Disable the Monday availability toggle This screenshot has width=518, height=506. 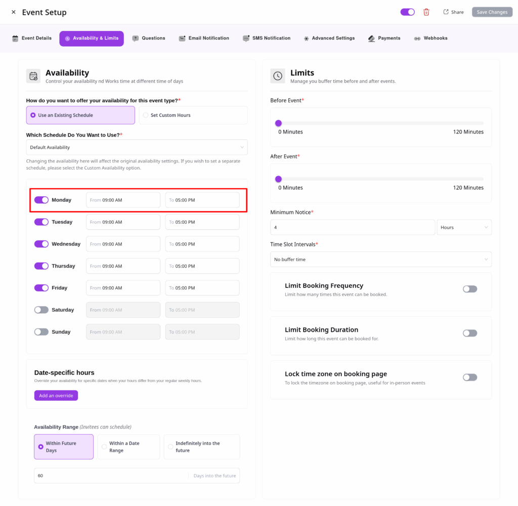point(41,200)
